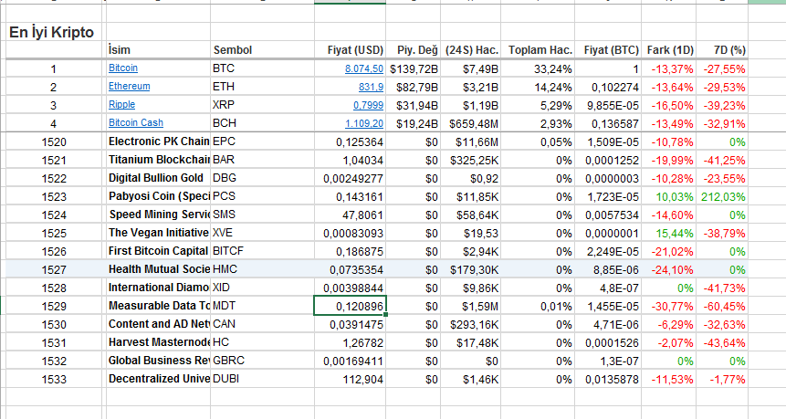
Task: Select the Piy. Değ header cell
Action: coord(413,50)
